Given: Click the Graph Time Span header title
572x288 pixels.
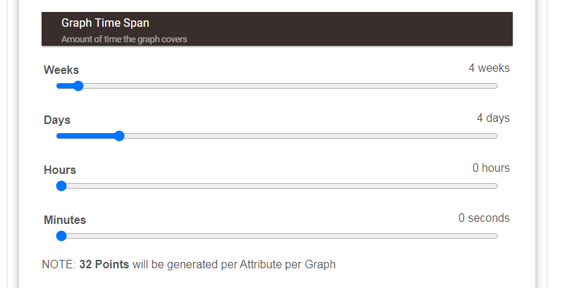Looking at the screenshot, I should [105, 23].
